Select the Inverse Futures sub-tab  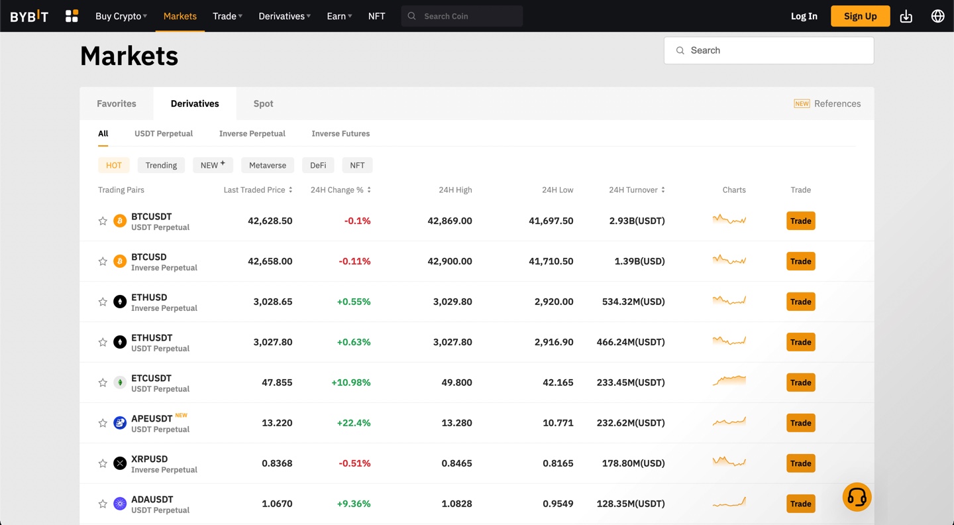[341, 133]
